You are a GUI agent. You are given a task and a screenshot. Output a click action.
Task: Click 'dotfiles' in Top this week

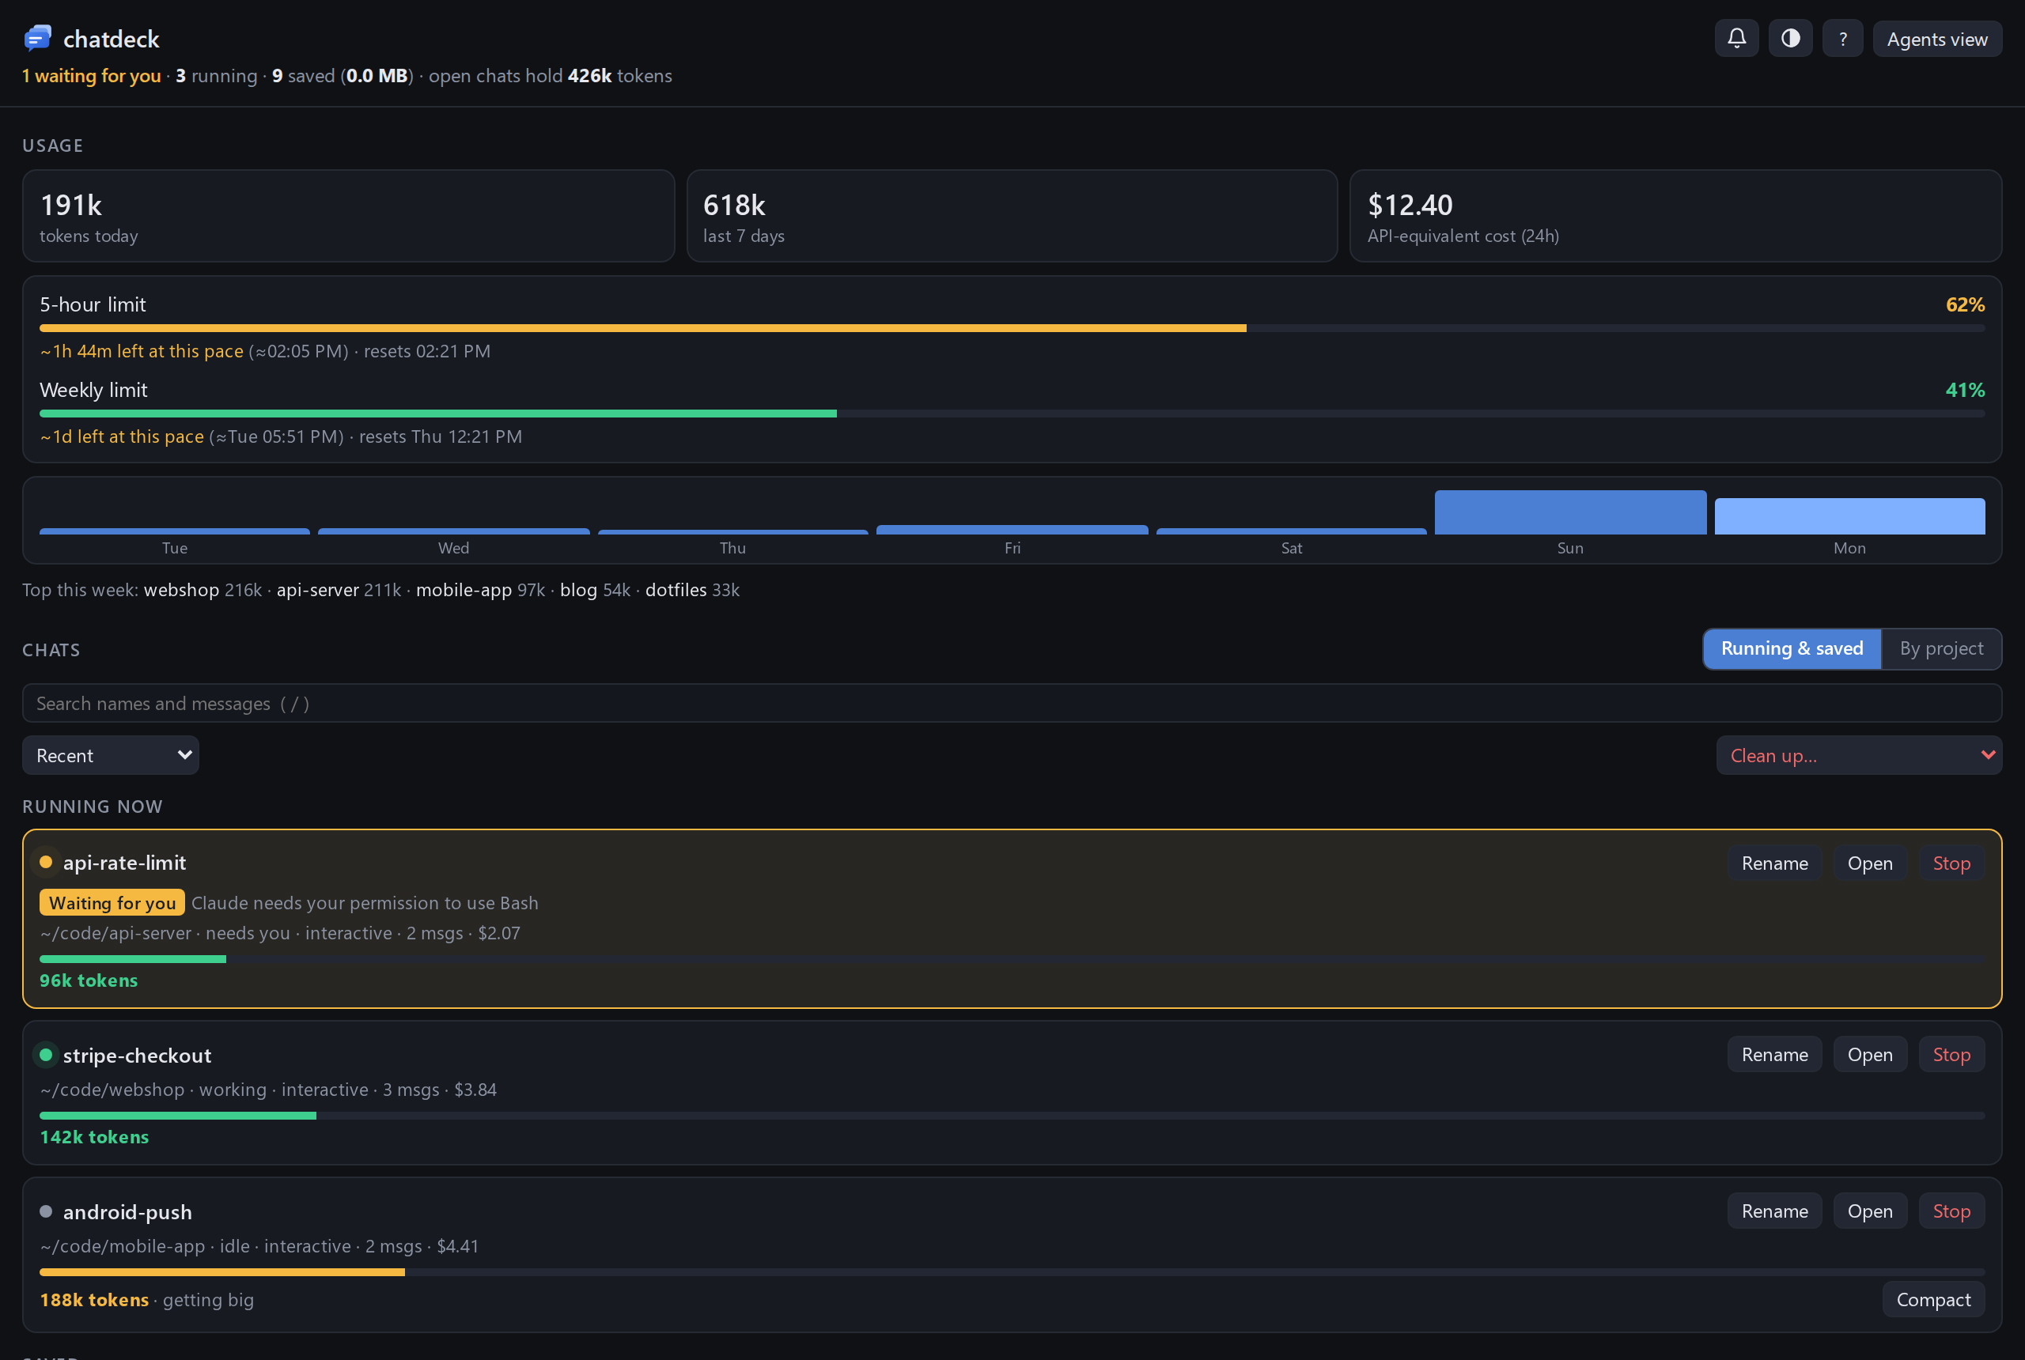[676, 590]
